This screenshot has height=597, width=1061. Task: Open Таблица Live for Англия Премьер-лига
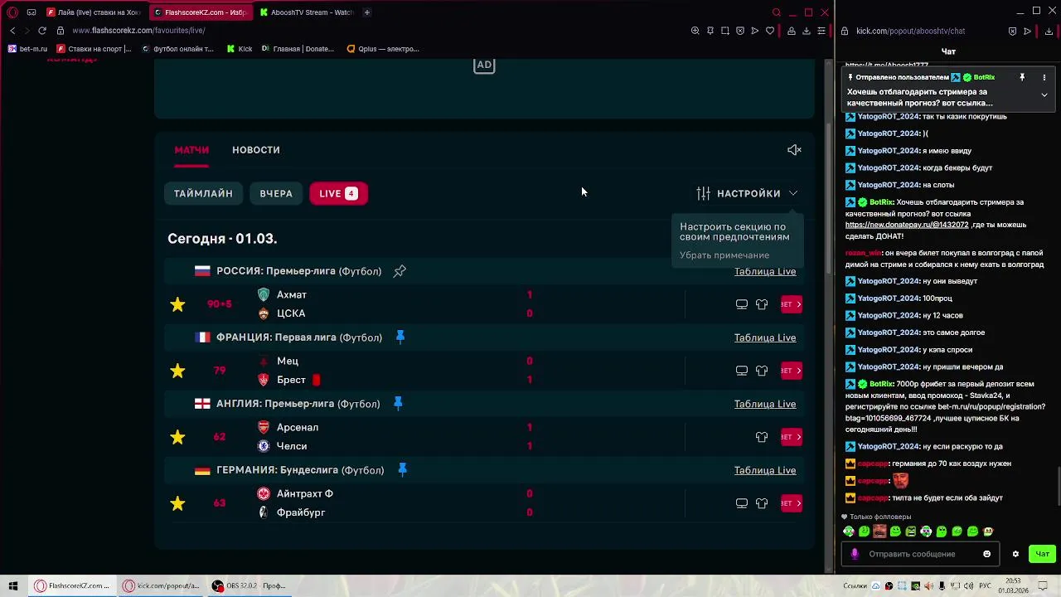click(x=765, y=404)
